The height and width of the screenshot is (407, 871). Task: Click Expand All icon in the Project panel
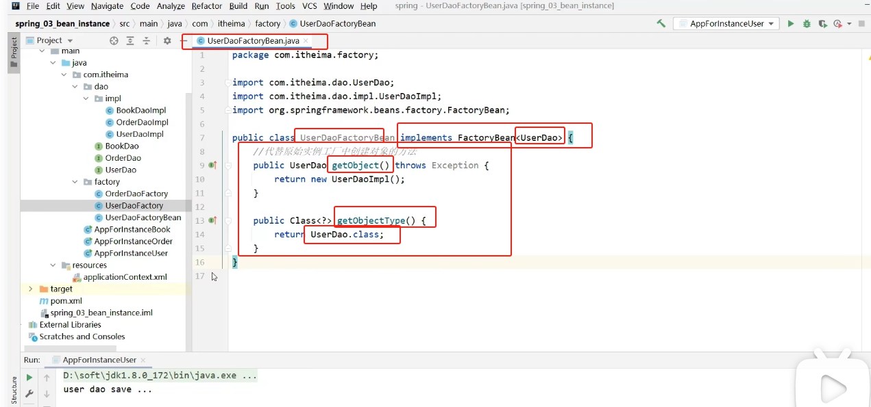coord(130,40)
